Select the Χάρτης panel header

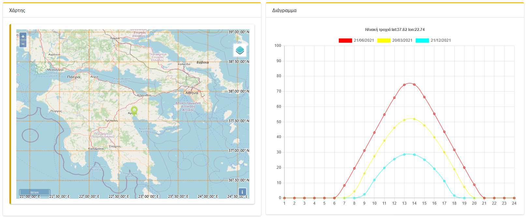pyautogui.click(x=17, y=10)
